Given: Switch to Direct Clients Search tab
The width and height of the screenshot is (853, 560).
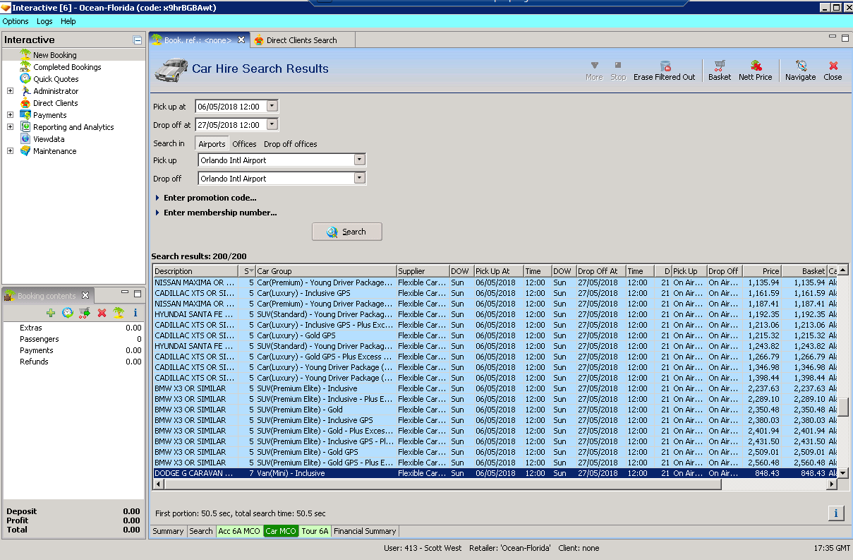Looking at the screenshot, I should [x=296, y=40].
